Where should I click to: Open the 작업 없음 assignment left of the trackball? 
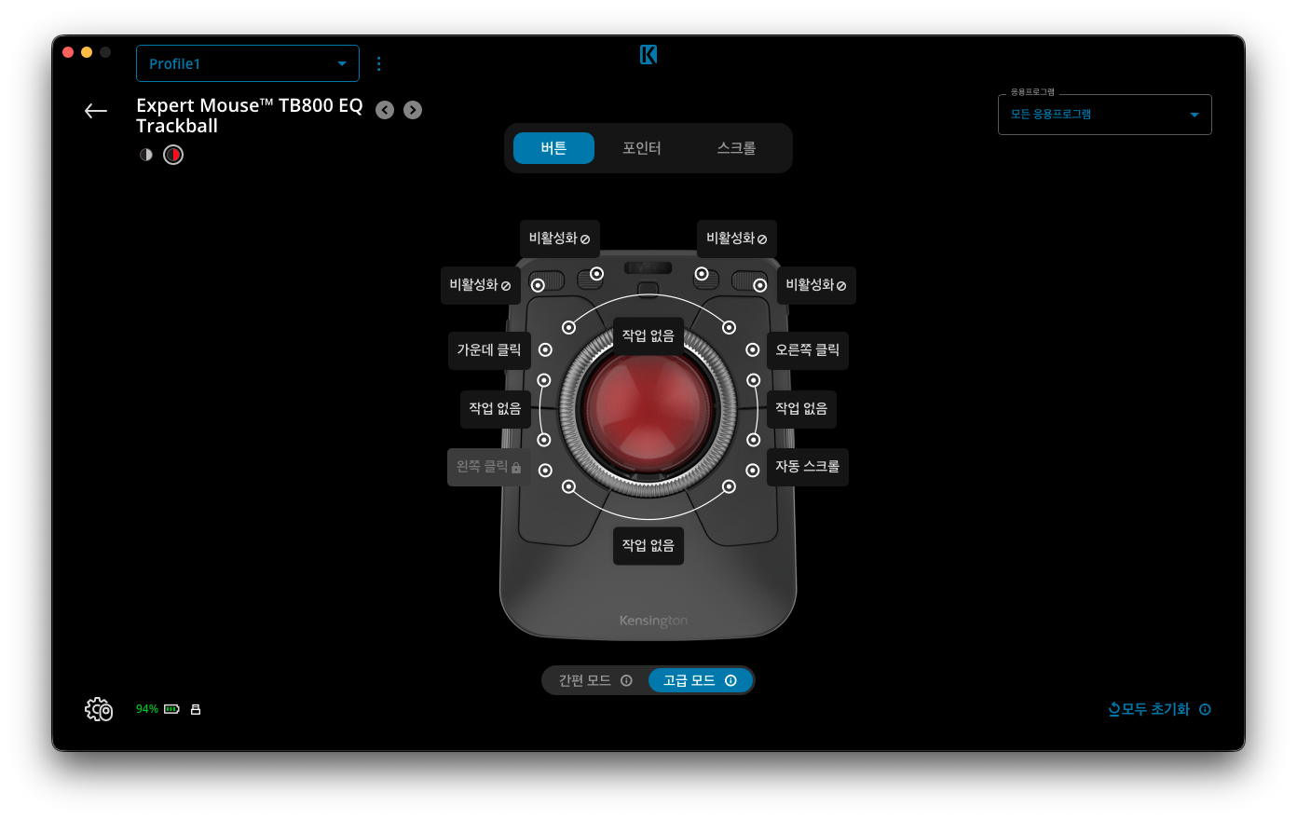(495, 408)
